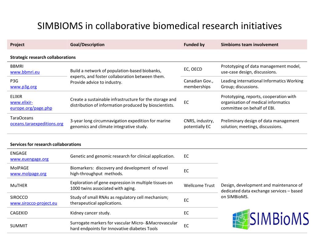Select 'Preliminary design of data management' text
Viewport: 315px width, 236px height.
tap(260, 124)
